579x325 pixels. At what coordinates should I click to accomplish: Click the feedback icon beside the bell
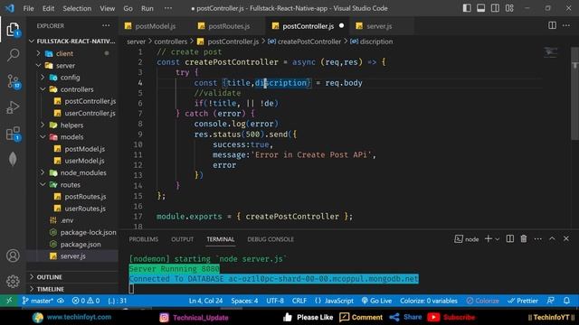click(x=551, y=301)
